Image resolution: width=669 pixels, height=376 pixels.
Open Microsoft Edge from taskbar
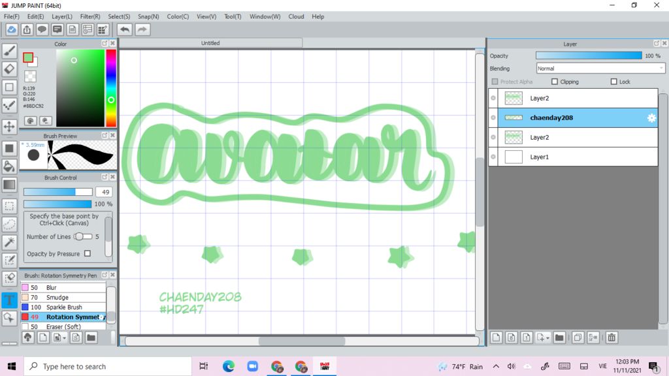coord(229,366)
